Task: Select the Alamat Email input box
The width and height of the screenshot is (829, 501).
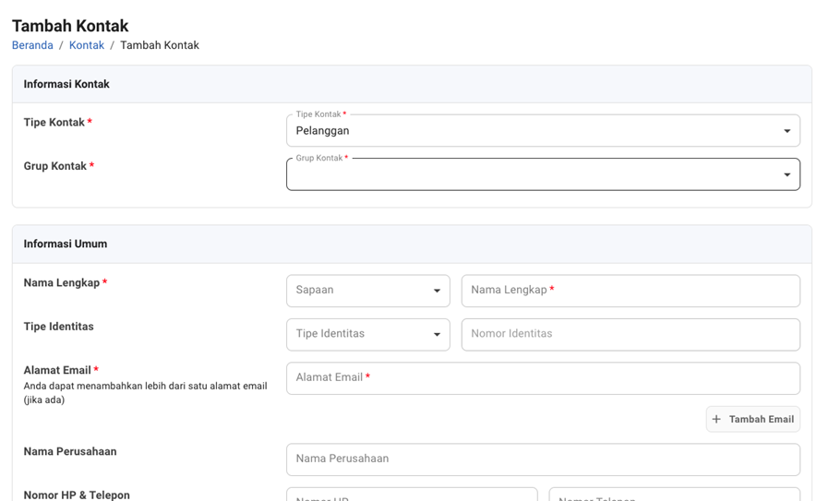Action: pyautogui.click(x=543, y=378)
